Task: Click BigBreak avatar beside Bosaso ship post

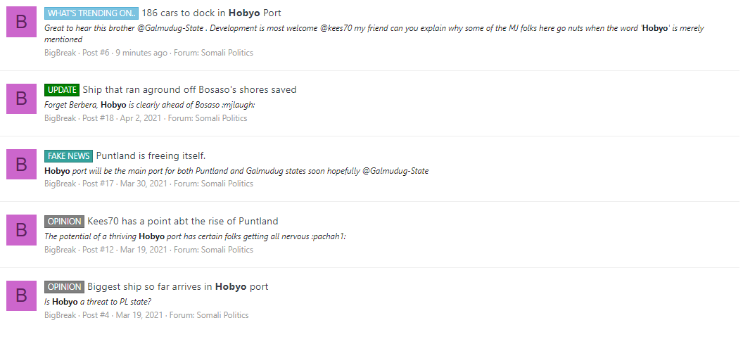Action: pyautogui.click(x=21, y=98)
